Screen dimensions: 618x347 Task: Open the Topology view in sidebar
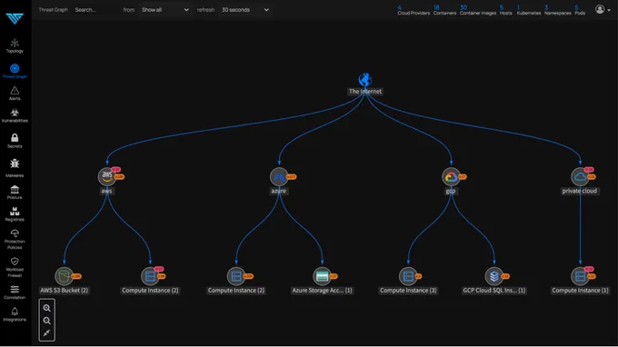click(x=15, y=45)
